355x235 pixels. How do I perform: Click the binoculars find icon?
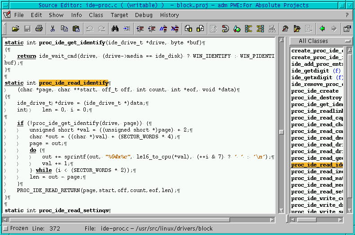pyautogui.click(x=115, y=29)
